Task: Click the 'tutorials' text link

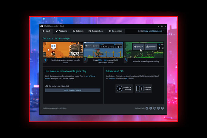Action: pyautogui.click(x=112, y=79)
